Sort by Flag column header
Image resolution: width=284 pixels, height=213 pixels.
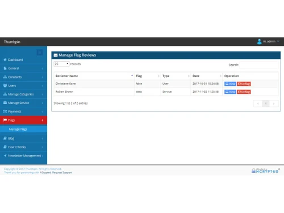pos(148,76)
